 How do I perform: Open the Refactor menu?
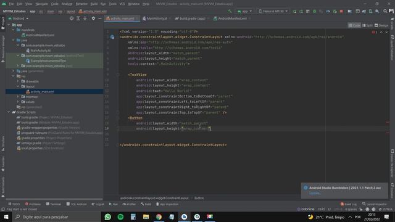(x=81, y=4)
